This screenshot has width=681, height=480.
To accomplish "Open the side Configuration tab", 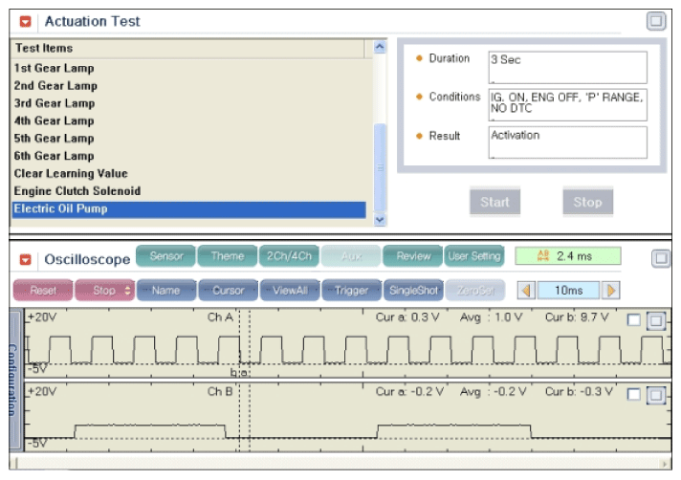I will [x=15, y=380].
